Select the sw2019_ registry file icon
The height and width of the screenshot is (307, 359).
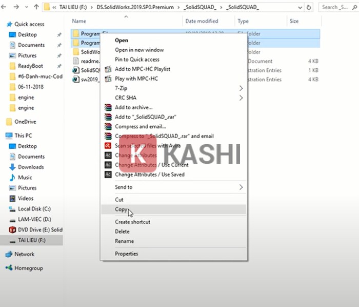pos(76,80)
